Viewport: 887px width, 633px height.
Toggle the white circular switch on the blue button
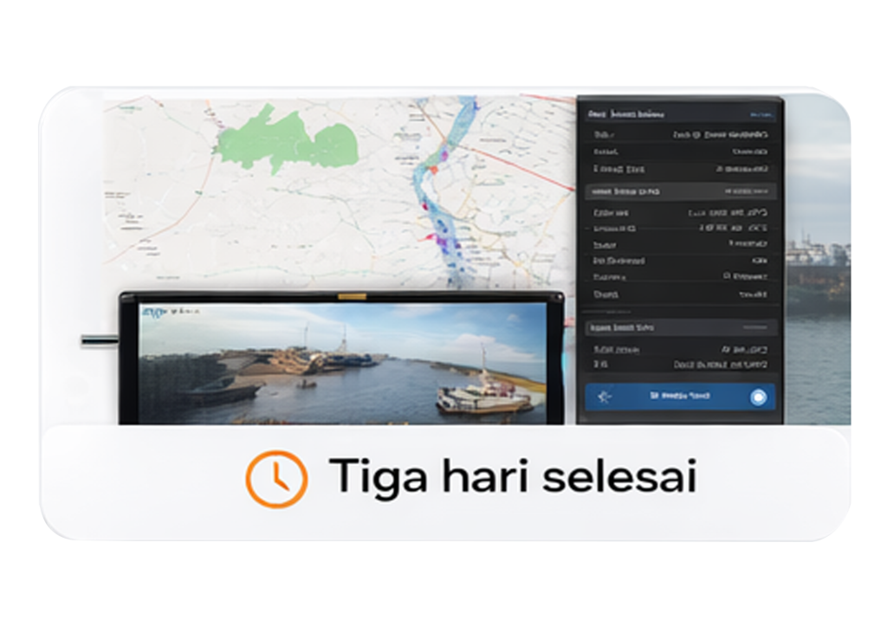coord(761,396)
